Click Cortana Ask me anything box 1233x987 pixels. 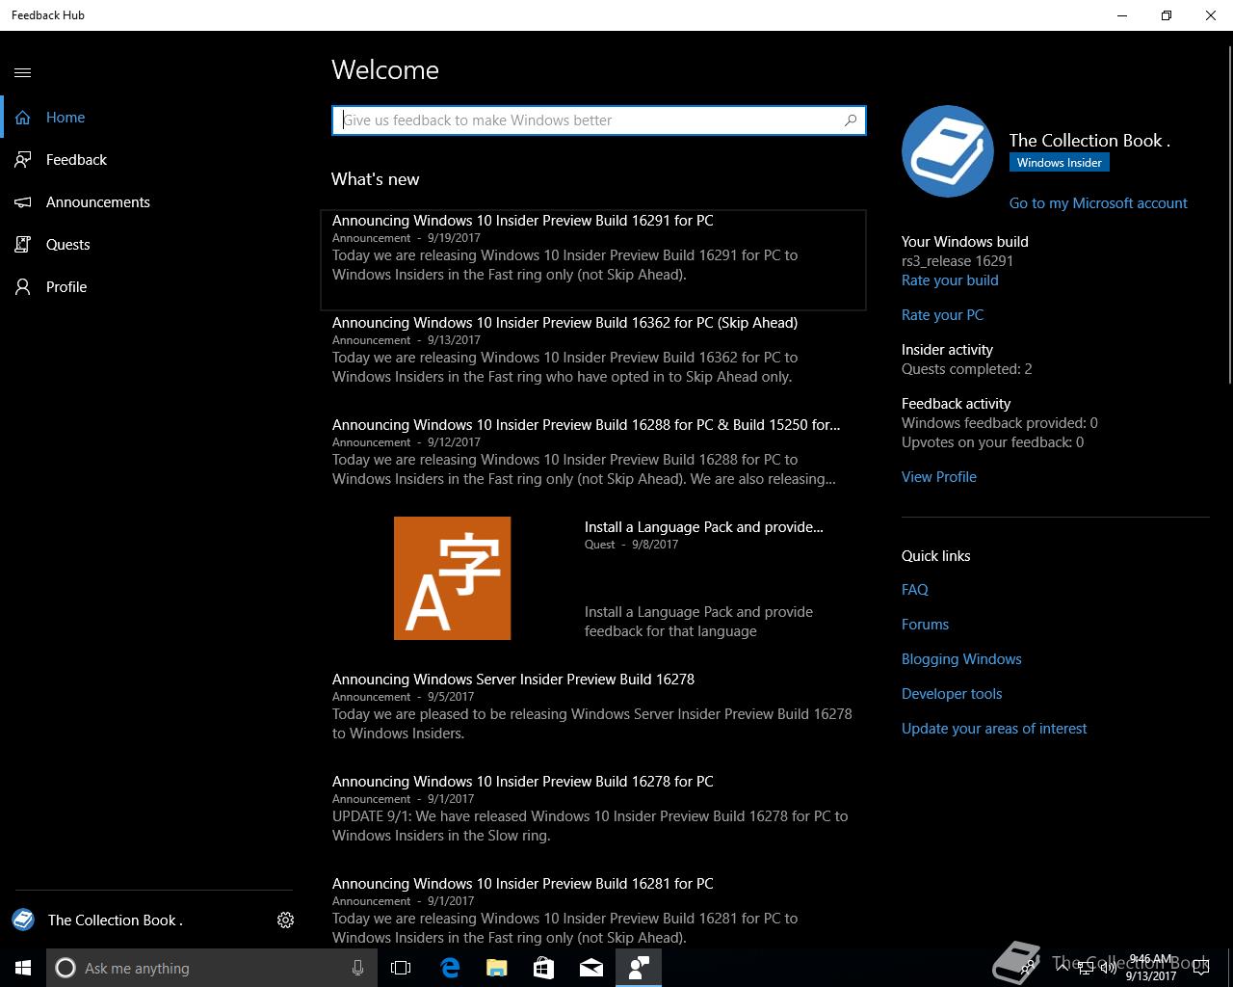click(210, 968)
